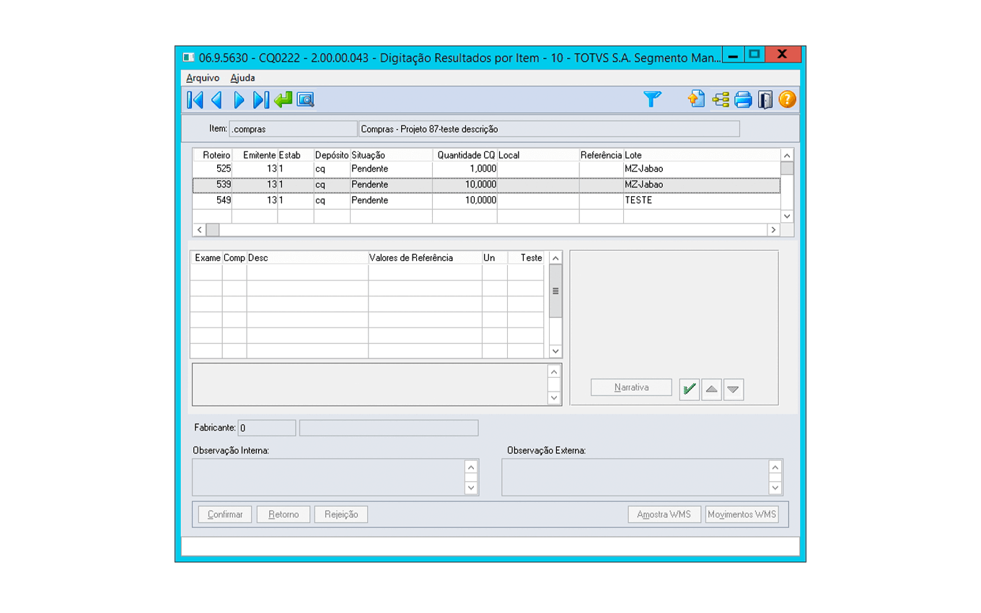The width and height of the screenshot is (981, 613).
Task: Open the blue filter funnel
Action: pyautogui.click(x=652, y=100)
